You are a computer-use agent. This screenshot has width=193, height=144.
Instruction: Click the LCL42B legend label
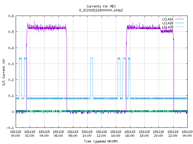168,27
